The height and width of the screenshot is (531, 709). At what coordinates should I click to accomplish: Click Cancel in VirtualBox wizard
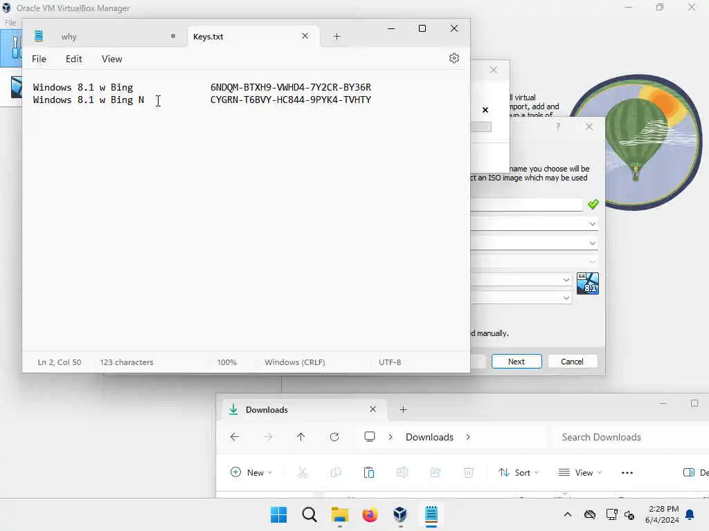click(573, 361)
